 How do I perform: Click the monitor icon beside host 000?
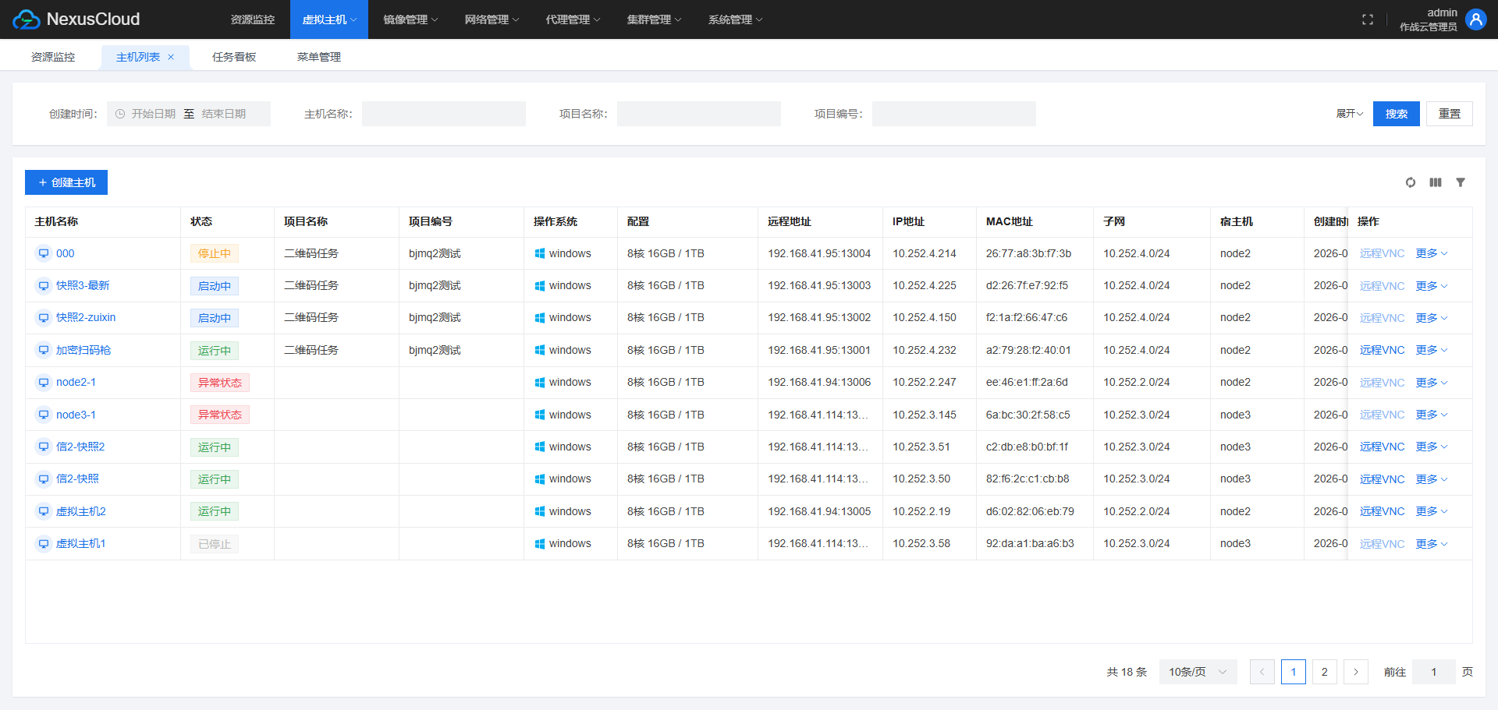pyautogui.click(x=44, y=253)
